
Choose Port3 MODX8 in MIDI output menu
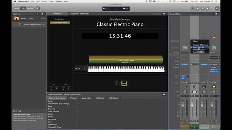[200, 52]
